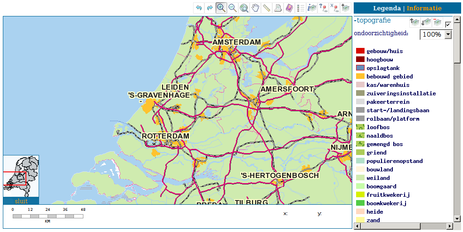Toggle the topografie layer visibility checkbox
Screen dimensions: 463x232
click(x=448, y=24)
